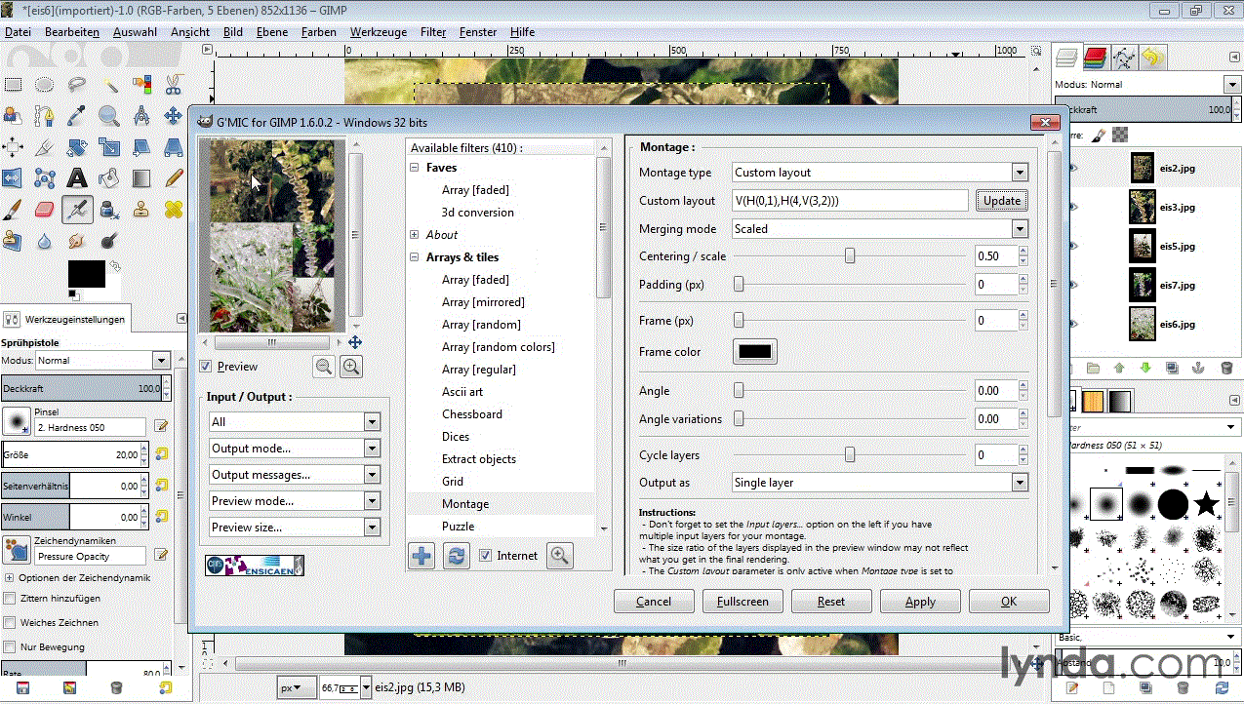Select the Ellipse Select tool
This screenshot has height=704, width=1244.
pos(45,85)
